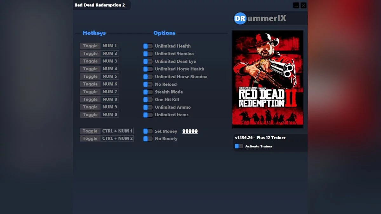381x214 pixels.
Task: Select the Red Dead Redemption 2 title tab
Action: [x=99, y=5]
